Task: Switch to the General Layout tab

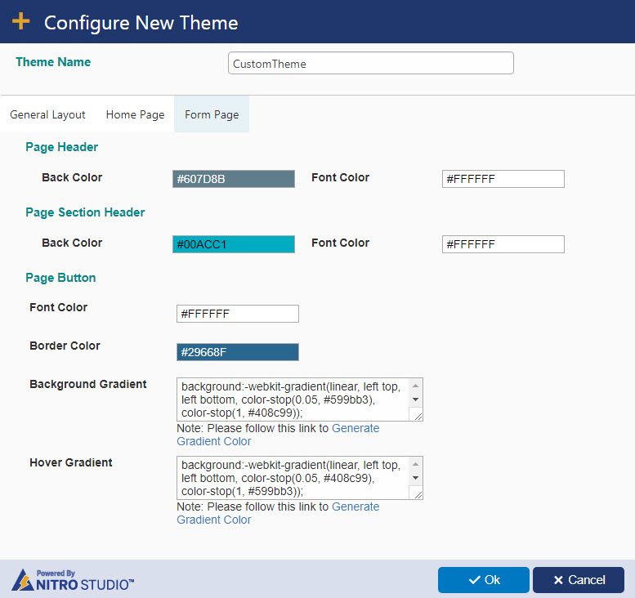Action: click(x=47, y=114)
